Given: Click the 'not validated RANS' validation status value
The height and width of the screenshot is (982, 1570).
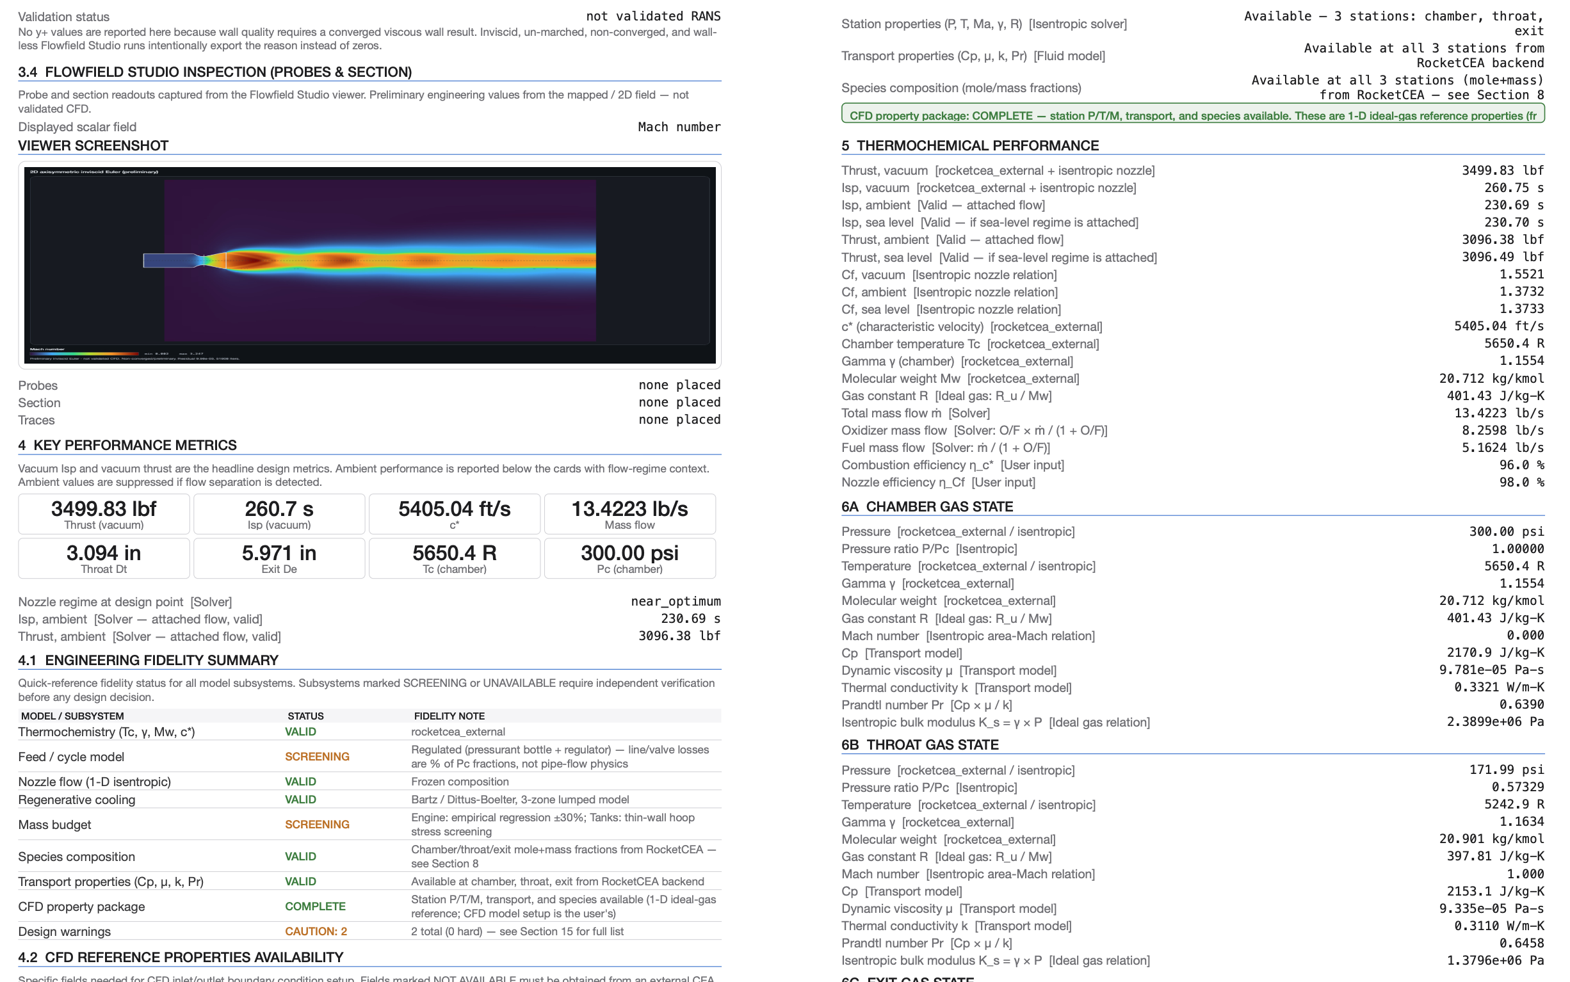Looking at the screenshot, I should [x=653, y=16].
